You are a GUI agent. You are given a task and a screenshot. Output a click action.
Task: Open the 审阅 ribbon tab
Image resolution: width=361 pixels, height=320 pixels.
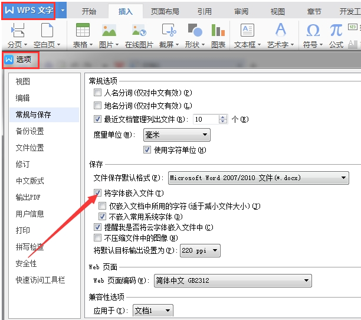tap(241, 11)
